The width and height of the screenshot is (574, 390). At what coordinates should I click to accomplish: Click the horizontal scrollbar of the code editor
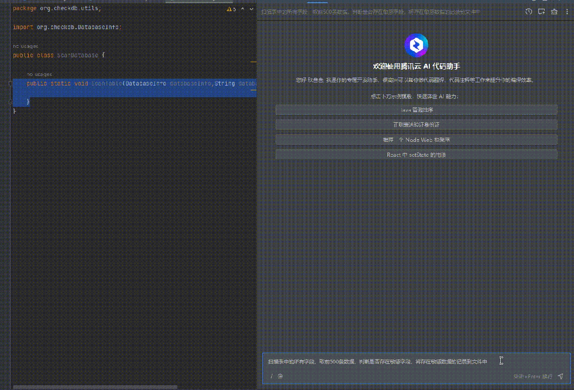95,387
